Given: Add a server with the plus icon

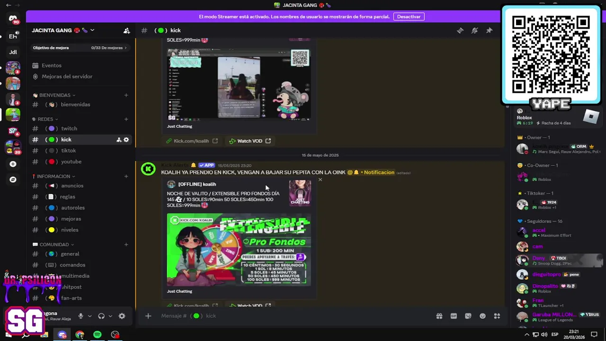Looking at the screenshot, I should point(13,164).
